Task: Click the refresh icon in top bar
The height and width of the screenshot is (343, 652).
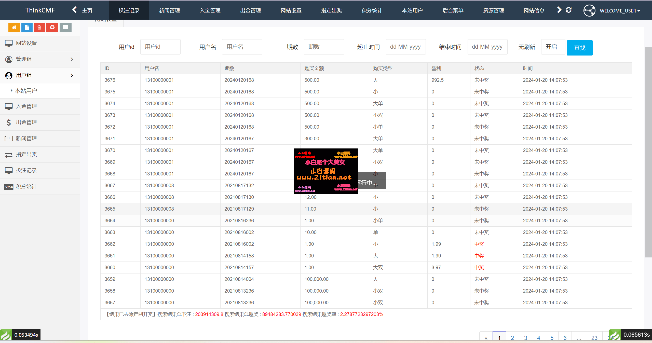Action: point(568,10)
